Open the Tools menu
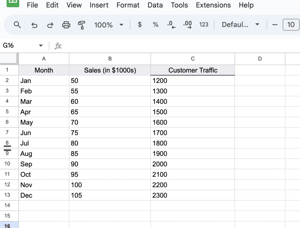Viewport: 300px width, 228px height. point(179,5)
